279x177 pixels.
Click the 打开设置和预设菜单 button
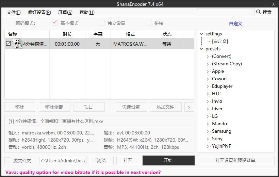point(235,160)
